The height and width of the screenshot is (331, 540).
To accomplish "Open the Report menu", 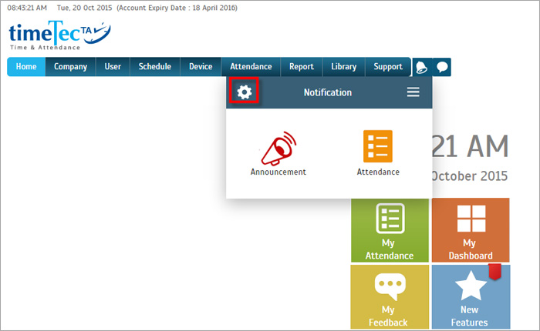I will 302,67.
